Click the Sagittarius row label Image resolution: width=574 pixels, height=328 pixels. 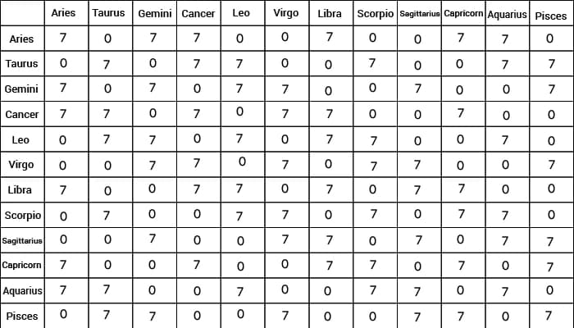22,241
